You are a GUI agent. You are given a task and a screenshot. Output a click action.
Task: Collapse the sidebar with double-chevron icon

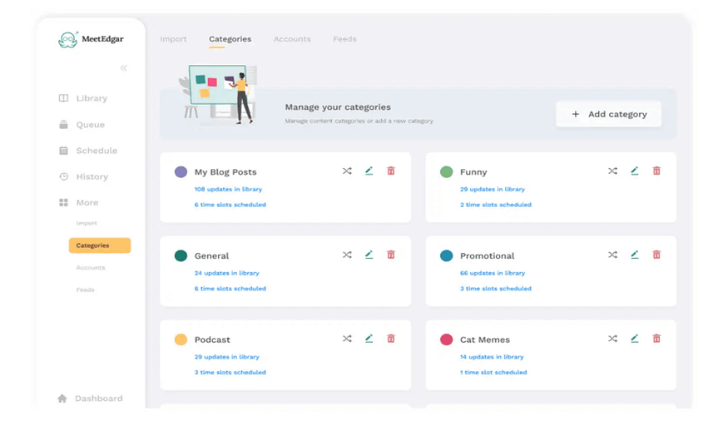[x=123, y=68]
